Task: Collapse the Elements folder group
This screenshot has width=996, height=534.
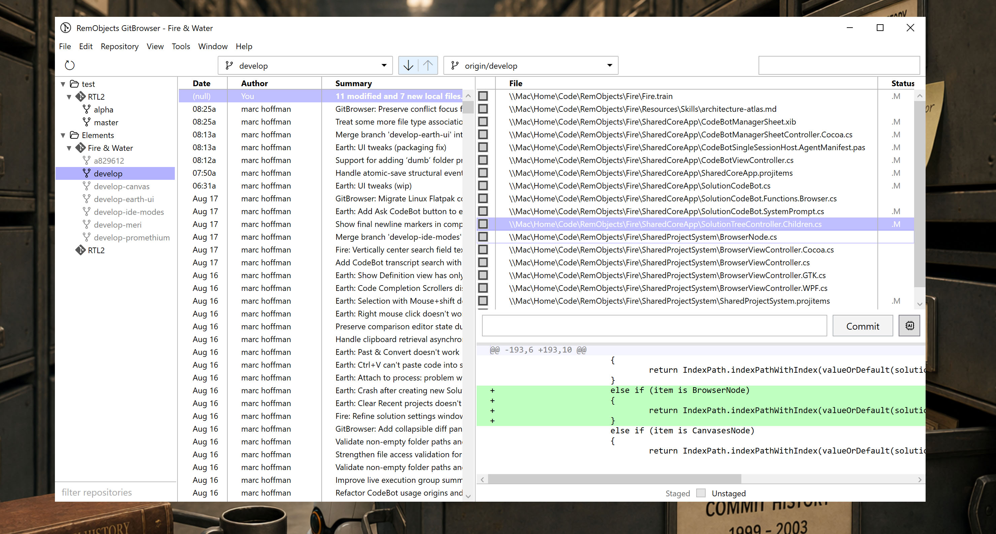Action: point(63,136)
